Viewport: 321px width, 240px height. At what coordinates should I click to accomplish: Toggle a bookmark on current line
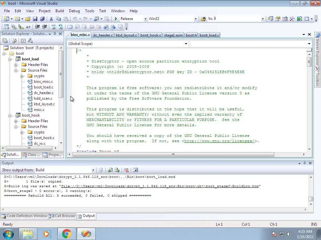70,27
